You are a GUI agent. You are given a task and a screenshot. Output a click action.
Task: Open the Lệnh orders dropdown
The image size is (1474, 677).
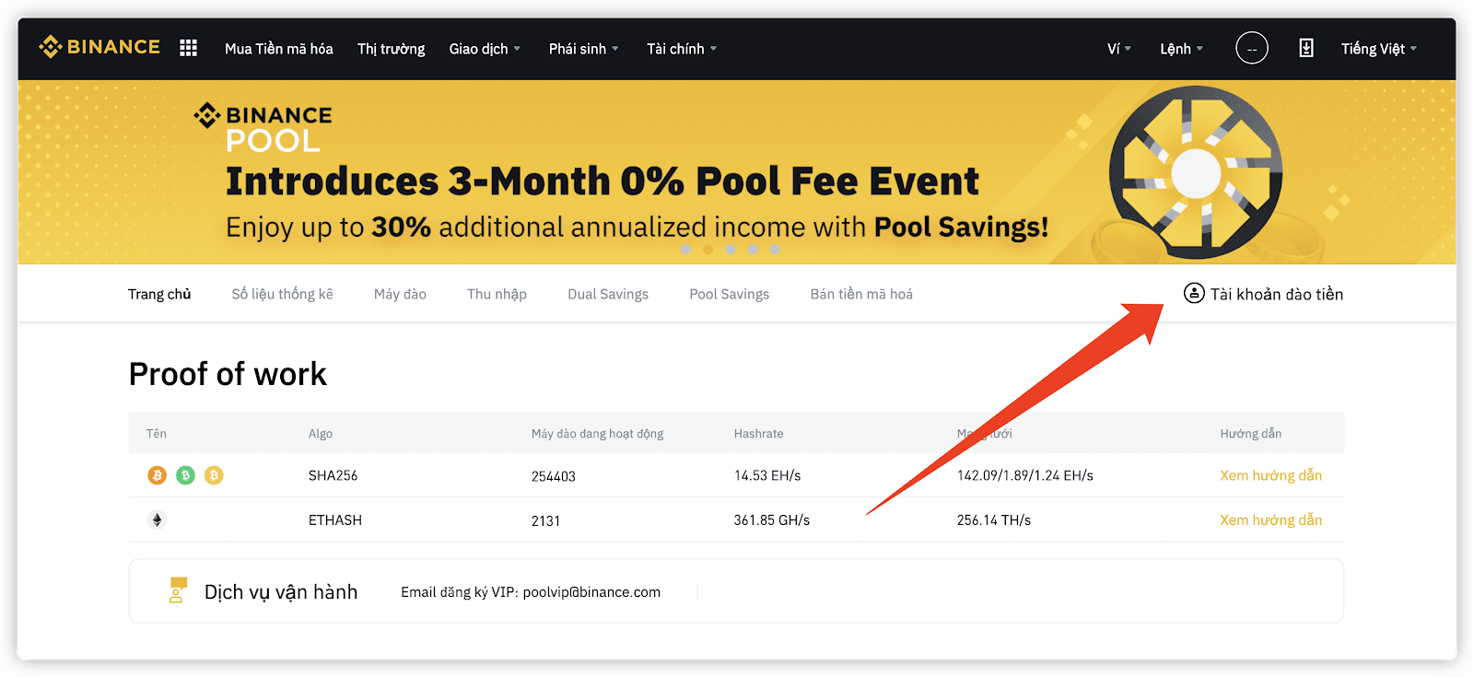click(1182, 49)
